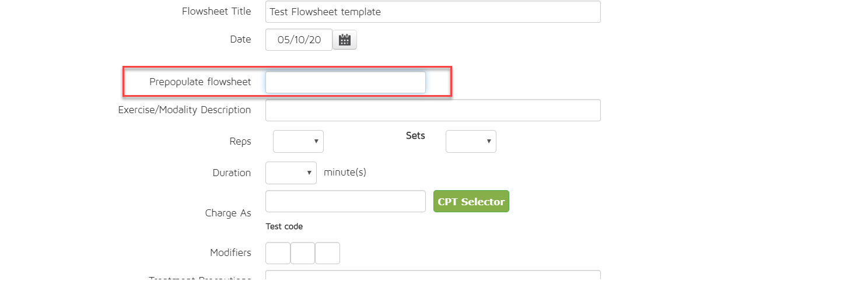Click the Exercise/Modality Description field
Screen dimensions: 847x284
432,110
